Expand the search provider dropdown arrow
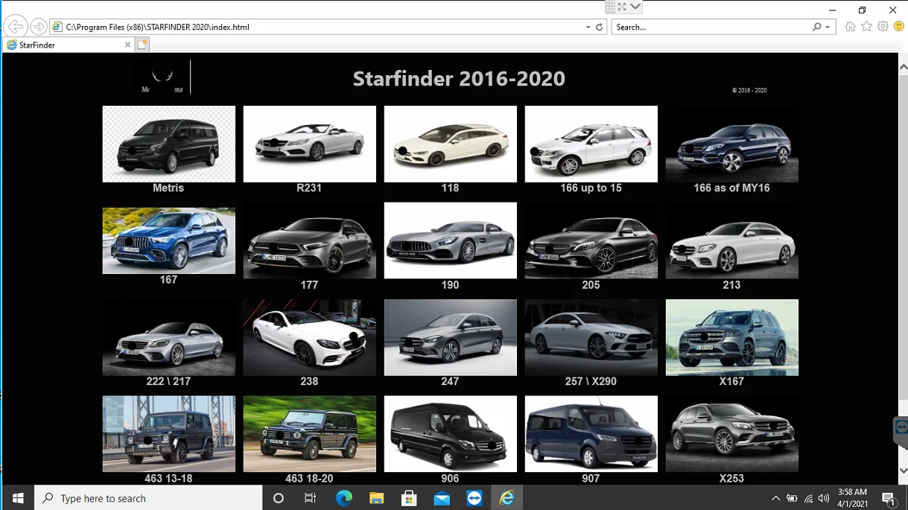This screenshot has width=908, height=510. [x=828, y=27]
